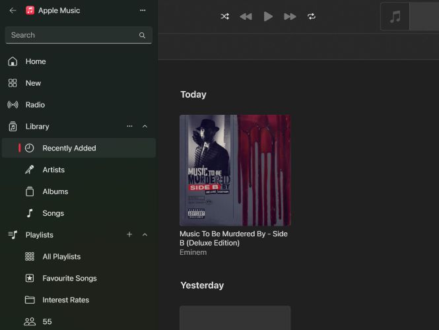Collapse the Library section
The image size is (439, 330).
pos(145,127)
